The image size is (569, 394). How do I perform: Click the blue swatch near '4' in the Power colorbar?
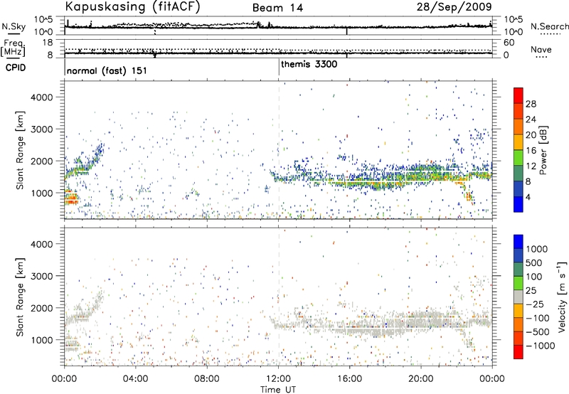coord(519,204)
